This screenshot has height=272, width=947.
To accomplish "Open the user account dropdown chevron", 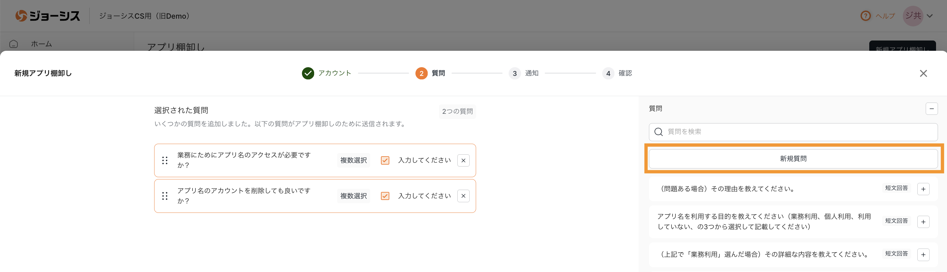I will pyautogui.click(x=930, y=16).
